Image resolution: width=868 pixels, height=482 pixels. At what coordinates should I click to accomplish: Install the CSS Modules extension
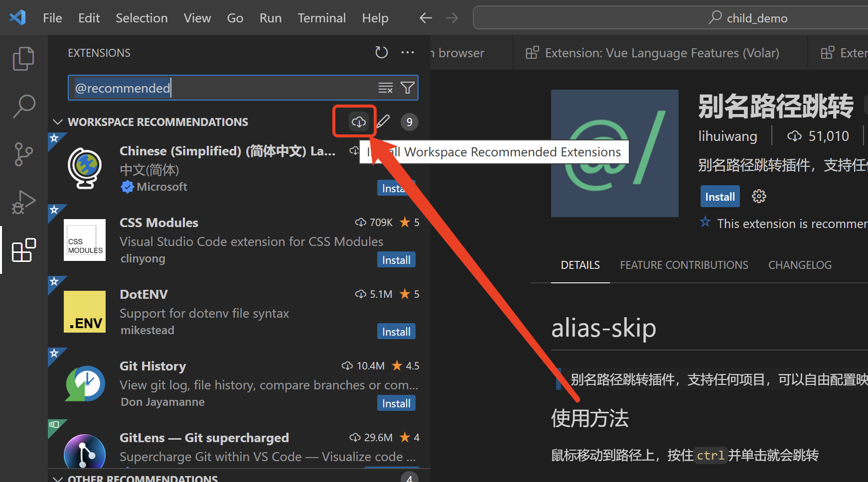coord(396,260)
